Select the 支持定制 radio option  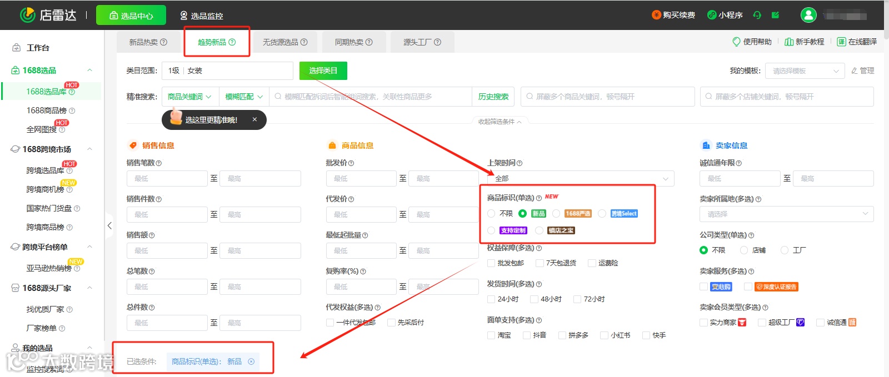(x=491, y=230)
